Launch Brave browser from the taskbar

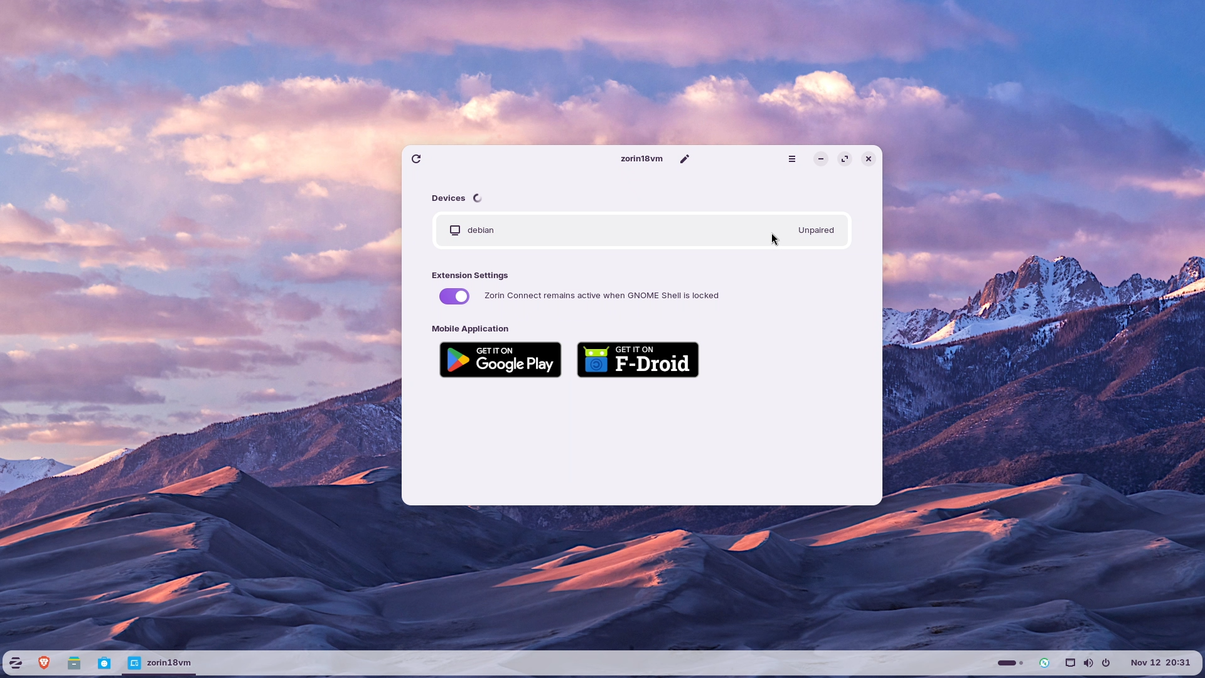43,662
